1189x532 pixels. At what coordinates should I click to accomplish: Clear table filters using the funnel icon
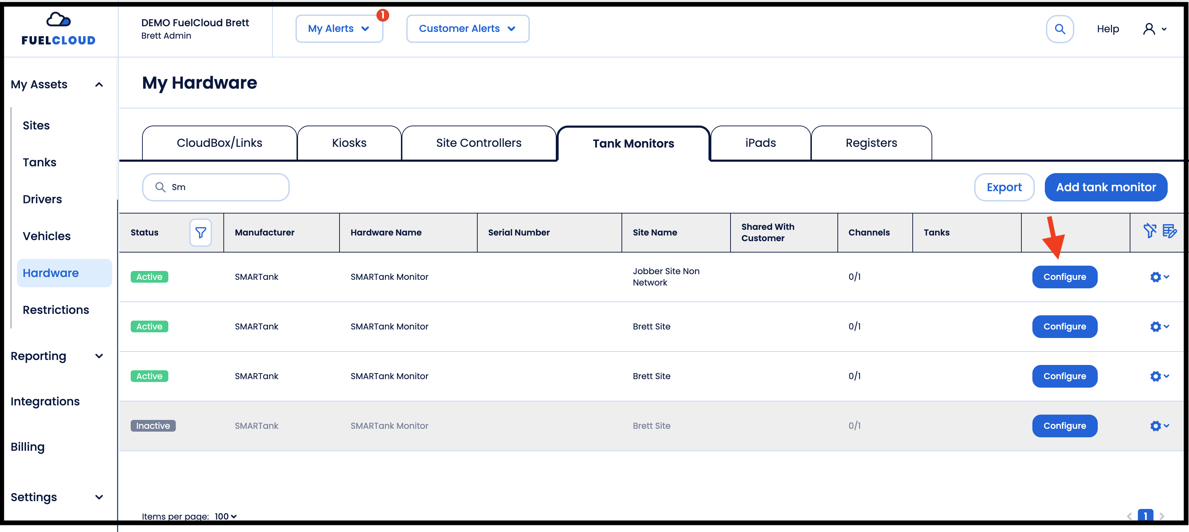click(x=1149, y=231)
